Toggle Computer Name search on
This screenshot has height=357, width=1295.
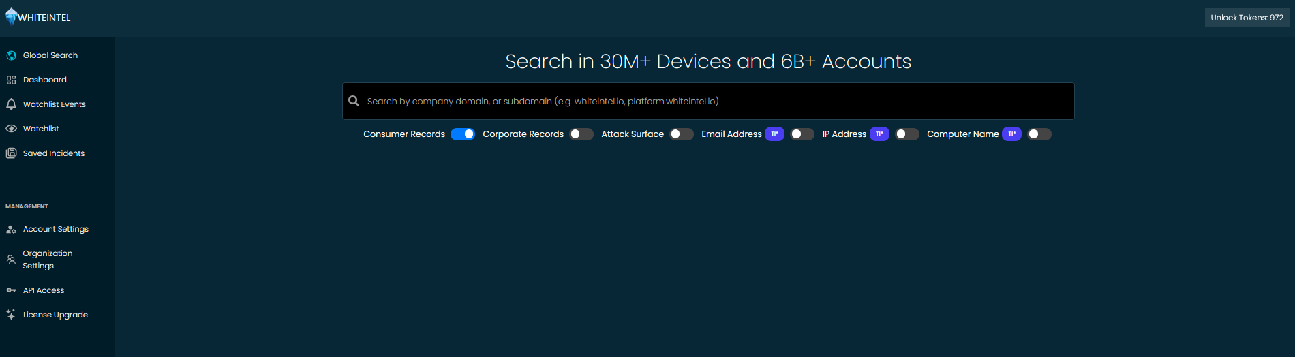(1039, 134)
